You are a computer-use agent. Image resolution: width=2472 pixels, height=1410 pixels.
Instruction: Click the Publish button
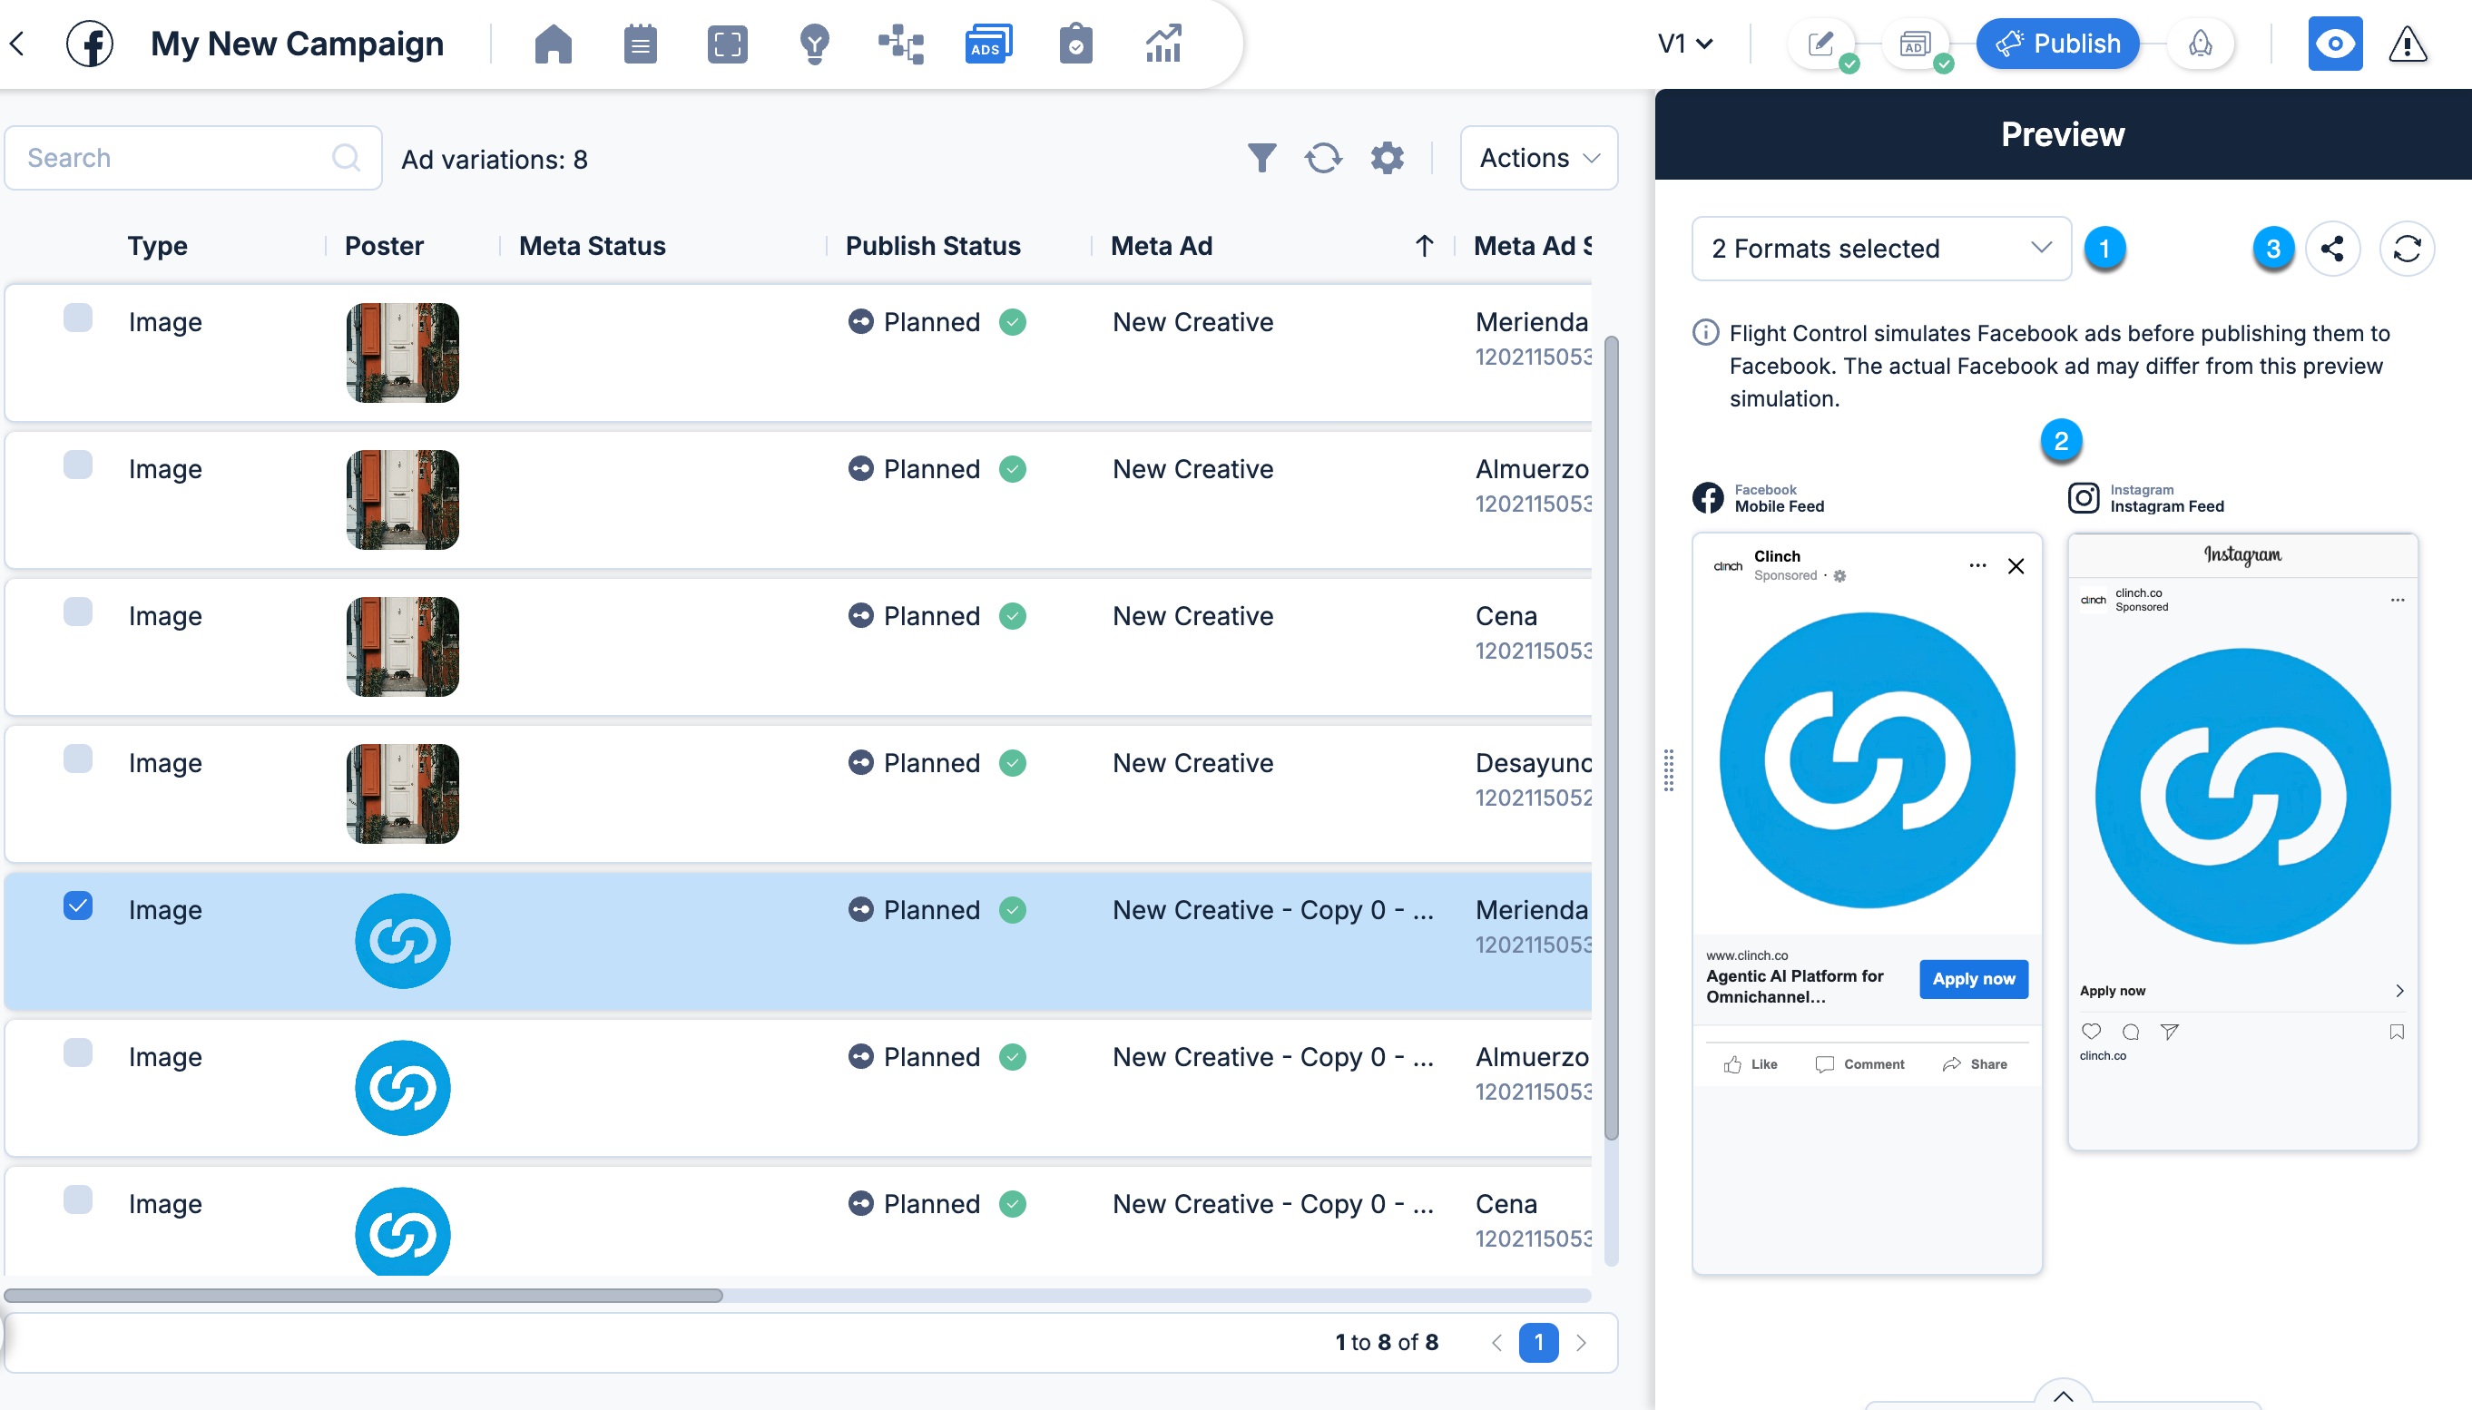click(2058, 44)
